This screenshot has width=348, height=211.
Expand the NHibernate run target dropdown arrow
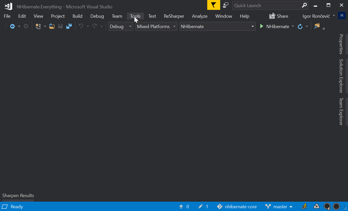click(293, 26)
